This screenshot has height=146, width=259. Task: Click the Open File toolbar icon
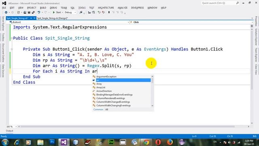[x=25, y=13]
